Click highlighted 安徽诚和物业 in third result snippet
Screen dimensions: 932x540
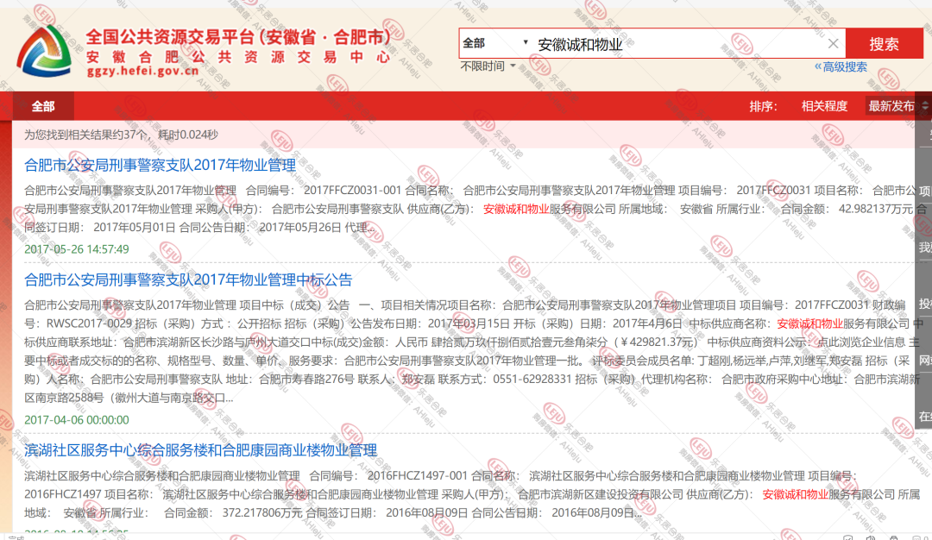click(x=796, y=494)
